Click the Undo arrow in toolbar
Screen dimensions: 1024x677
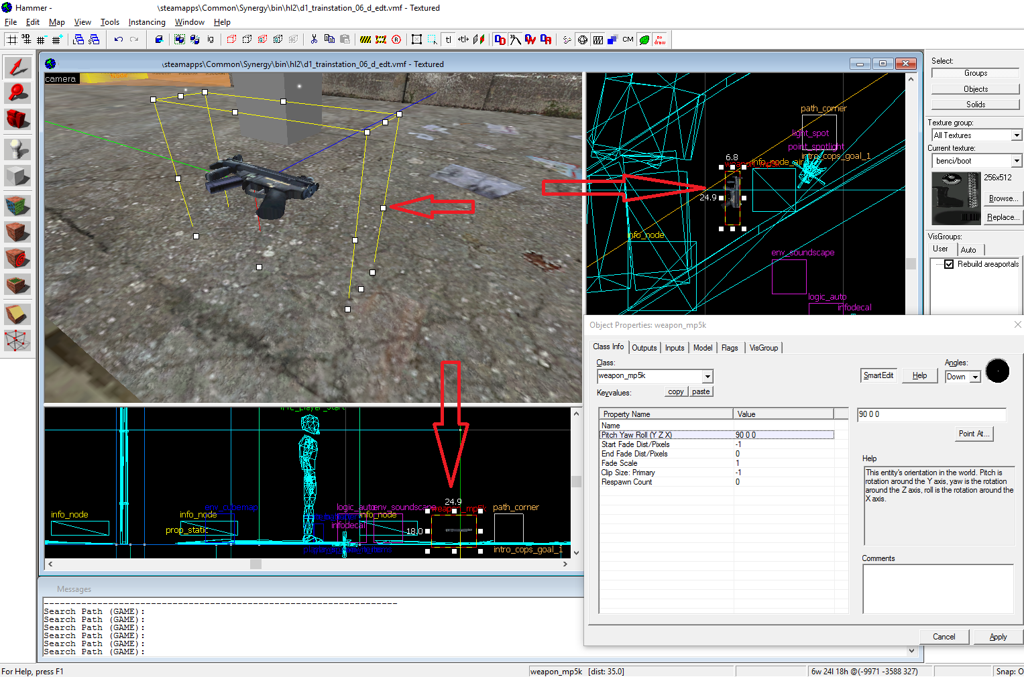pyautogui.click(x=119, y=40)
